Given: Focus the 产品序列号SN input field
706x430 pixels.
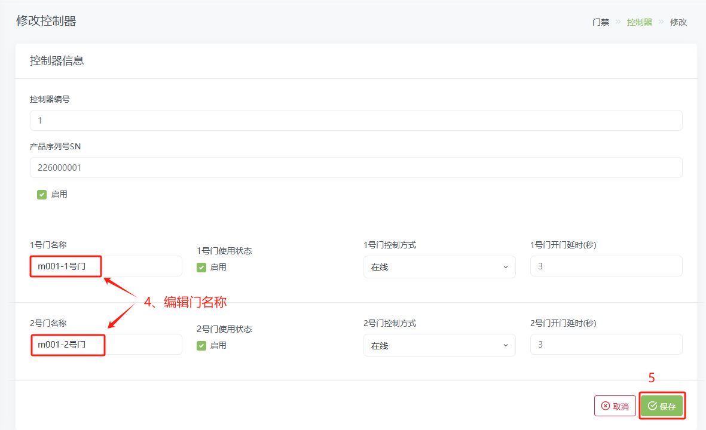Looking at the screenshot, I should point(356,168).
